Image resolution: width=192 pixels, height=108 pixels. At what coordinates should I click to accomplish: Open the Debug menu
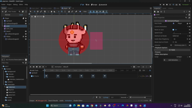(15, 4)
